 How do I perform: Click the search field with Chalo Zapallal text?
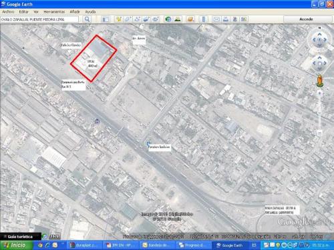point(39,19)
